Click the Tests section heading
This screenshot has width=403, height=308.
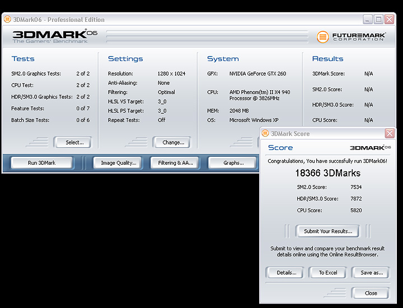click(x=23, y=59)
